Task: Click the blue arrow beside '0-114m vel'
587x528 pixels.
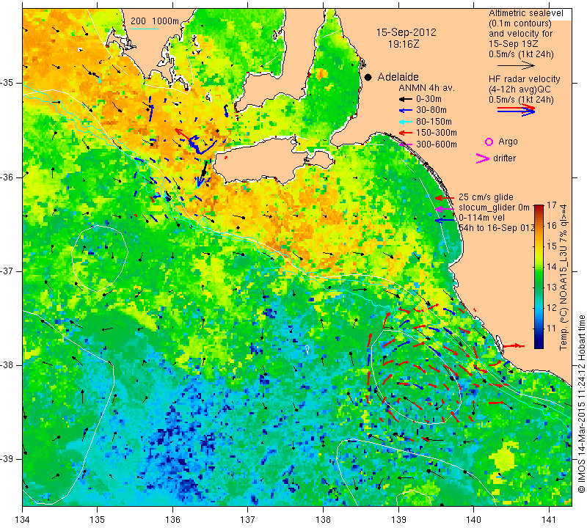Action: [445, 221]
